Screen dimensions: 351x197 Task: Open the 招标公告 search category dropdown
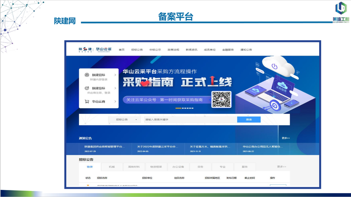coord(124,120)
